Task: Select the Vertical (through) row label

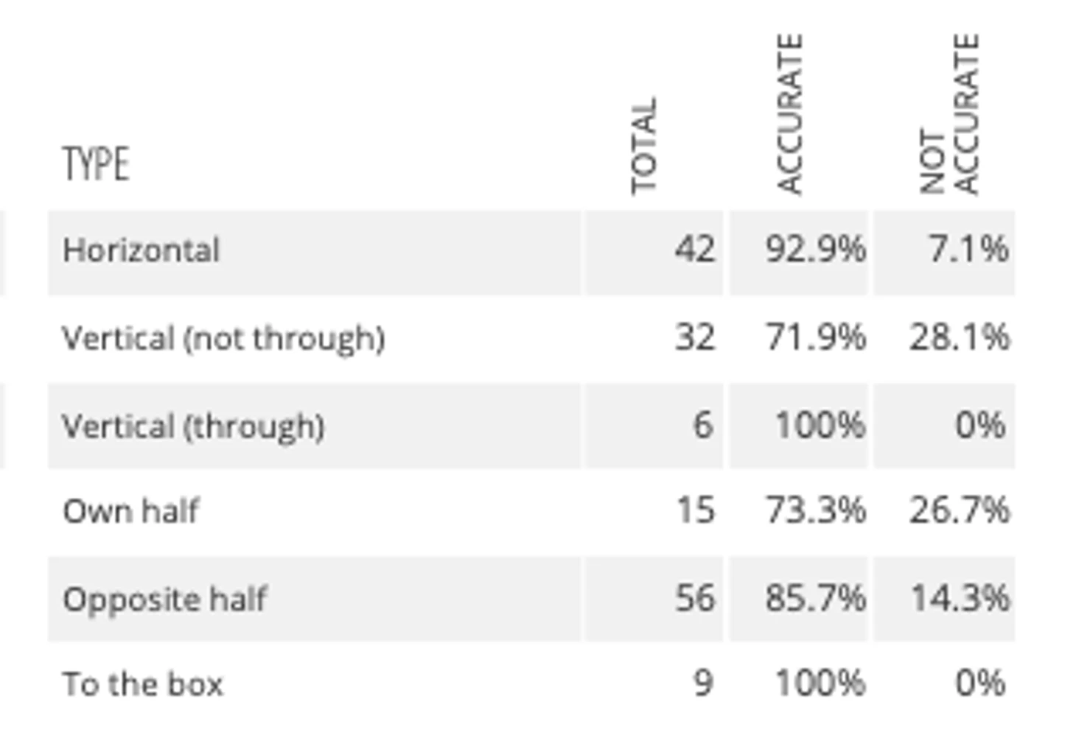Action: [x=193, y=426]
